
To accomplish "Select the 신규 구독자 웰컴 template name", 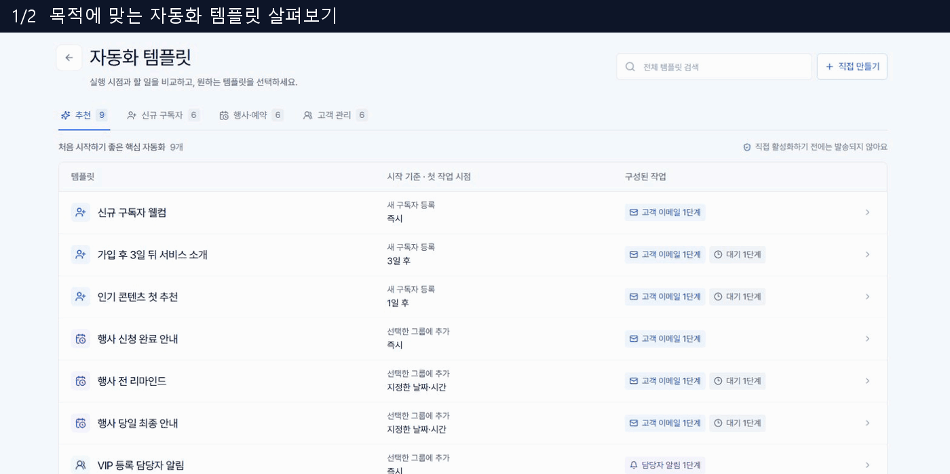I will click(x=132, y=212).
